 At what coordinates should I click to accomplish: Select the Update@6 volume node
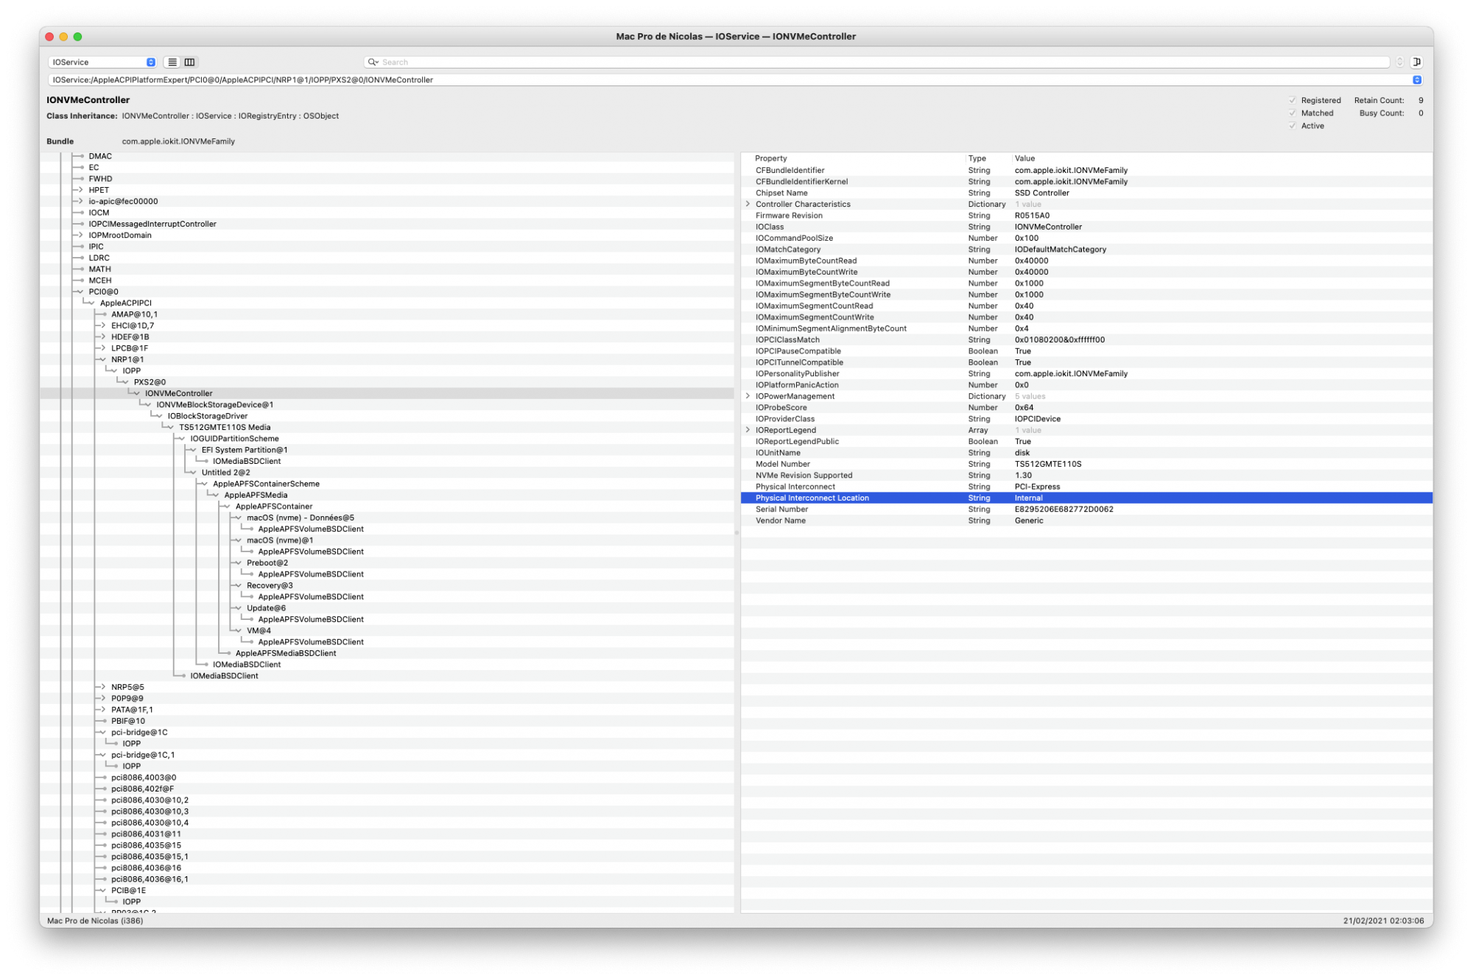pyautogui.click(x=266, y=608)
